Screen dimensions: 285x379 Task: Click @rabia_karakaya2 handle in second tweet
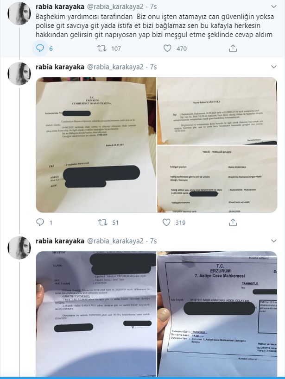[x=115, y=67]
